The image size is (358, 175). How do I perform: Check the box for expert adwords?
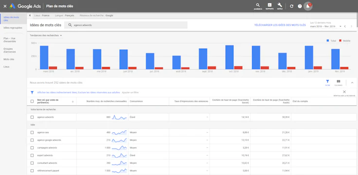32,156
